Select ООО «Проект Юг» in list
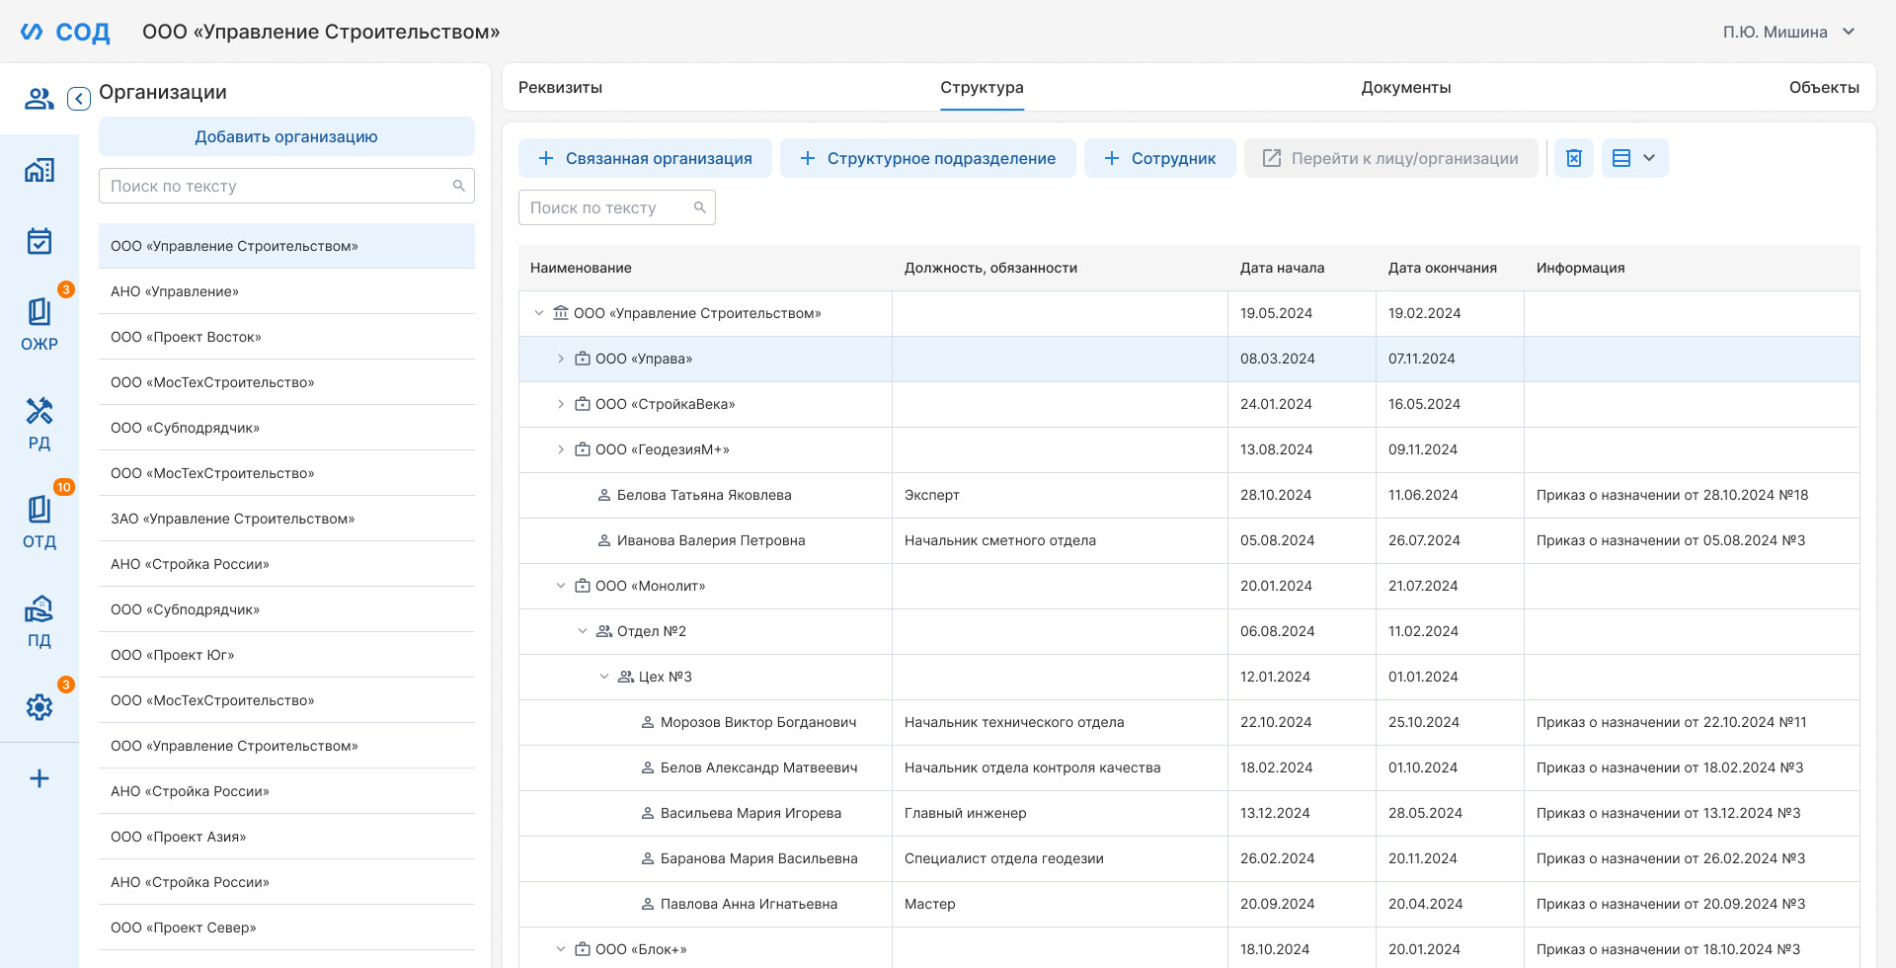The height and width of the screenshot is (968, 1896). coord(286,655)
